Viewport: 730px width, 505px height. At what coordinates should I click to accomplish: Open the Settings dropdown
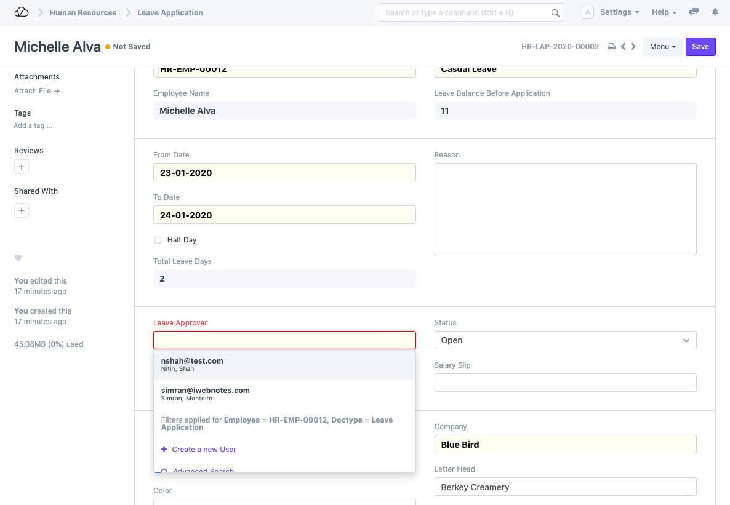pyautogui.click(x=619, y=12)
